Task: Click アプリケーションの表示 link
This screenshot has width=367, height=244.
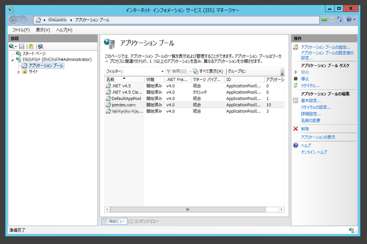Action: point(318,137)
